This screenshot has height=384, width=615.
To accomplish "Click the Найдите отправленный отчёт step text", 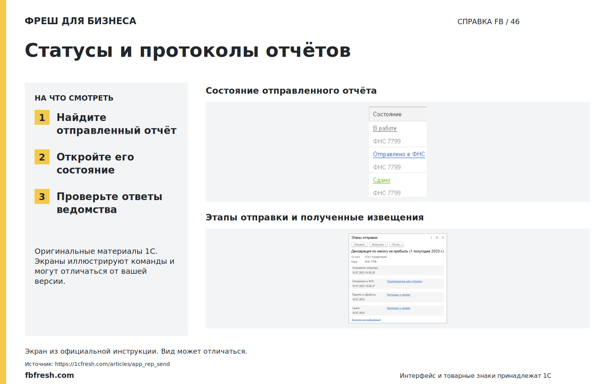I will [x=116, y=124].
